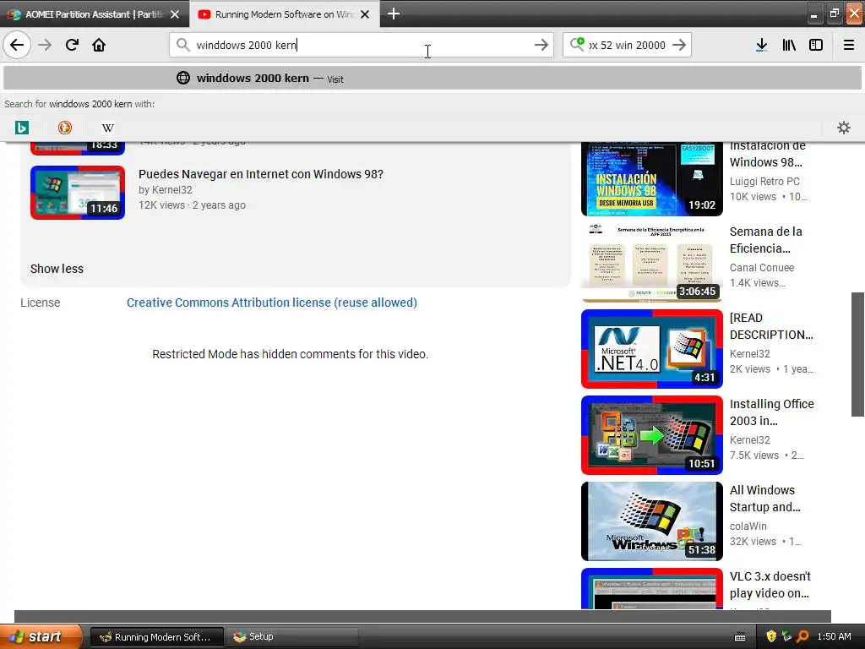This screenshot has width=865, height=649.
Task: Toggle the sidebar view icon
Action: pyautogui.click(x=816, y=46)
